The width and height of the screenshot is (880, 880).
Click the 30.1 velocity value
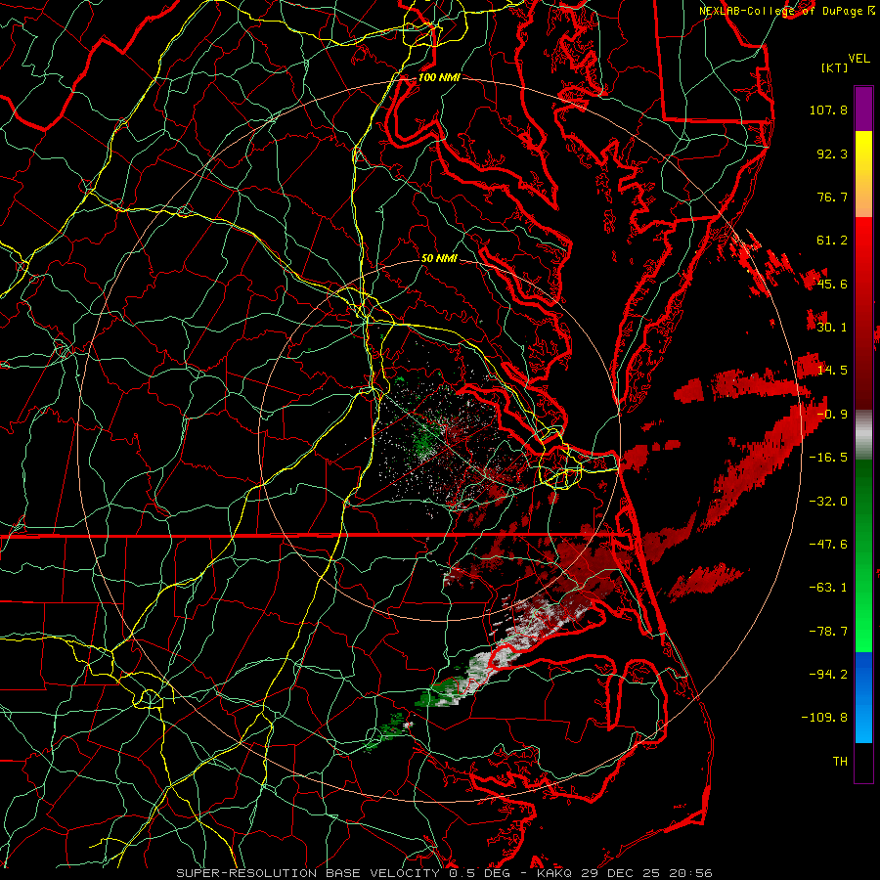point(832,328)
